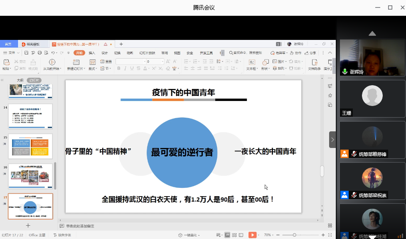
Task: Collapse the participant video panel with side arrow
Action: click(x=332, y=140)
